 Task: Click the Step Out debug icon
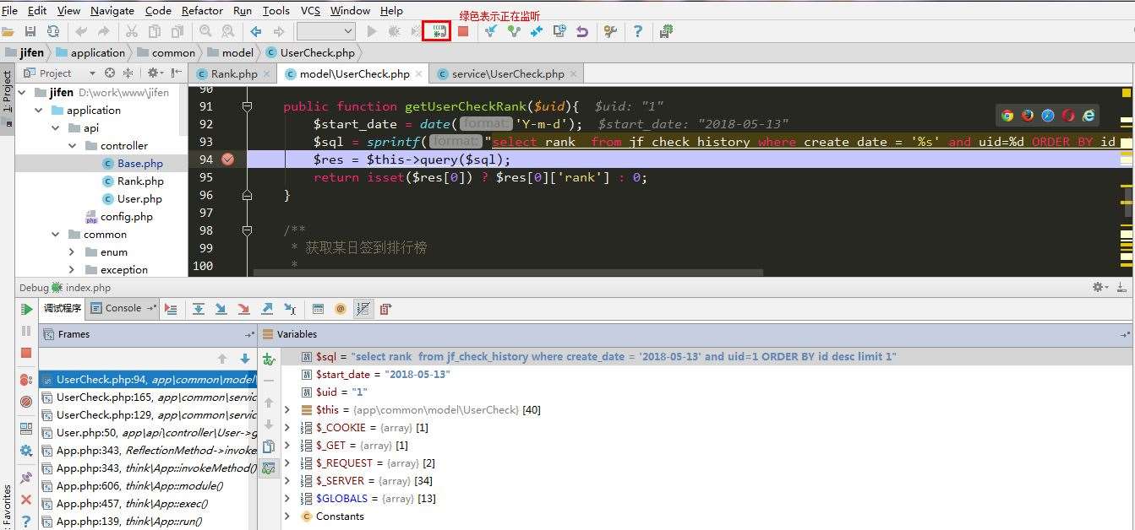pyautogui.click(x=267, y=309)
